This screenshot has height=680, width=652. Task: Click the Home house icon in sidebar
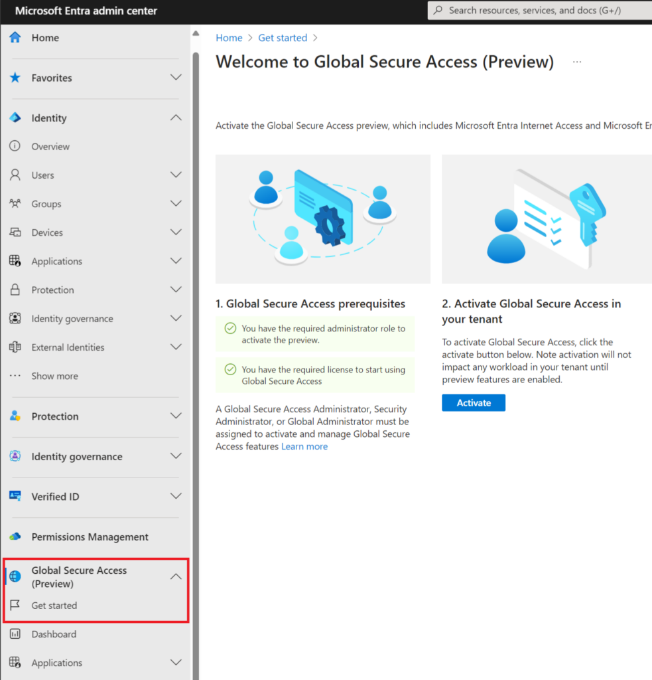15,37
